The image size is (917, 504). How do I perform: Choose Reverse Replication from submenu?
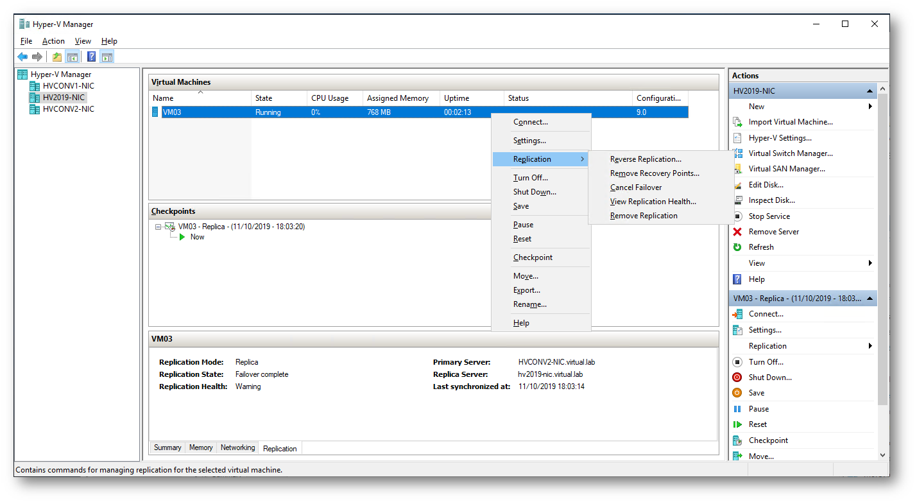point(660,159)
